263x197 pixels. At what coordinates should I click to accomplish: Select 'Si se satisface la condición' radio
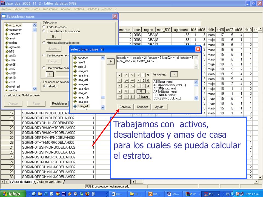coord(44,31)
